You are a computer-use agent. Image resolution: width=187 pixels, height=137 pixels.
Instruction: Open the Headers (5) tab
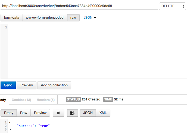coord(46,100)
